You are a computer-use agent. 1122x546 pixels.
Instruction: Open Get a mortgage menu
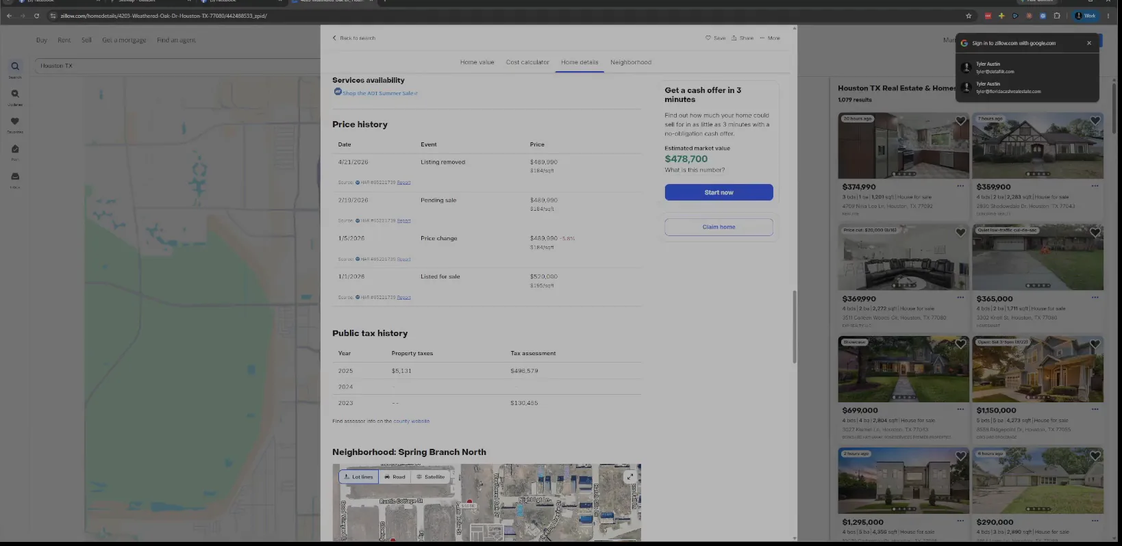(x=124, y=40)
